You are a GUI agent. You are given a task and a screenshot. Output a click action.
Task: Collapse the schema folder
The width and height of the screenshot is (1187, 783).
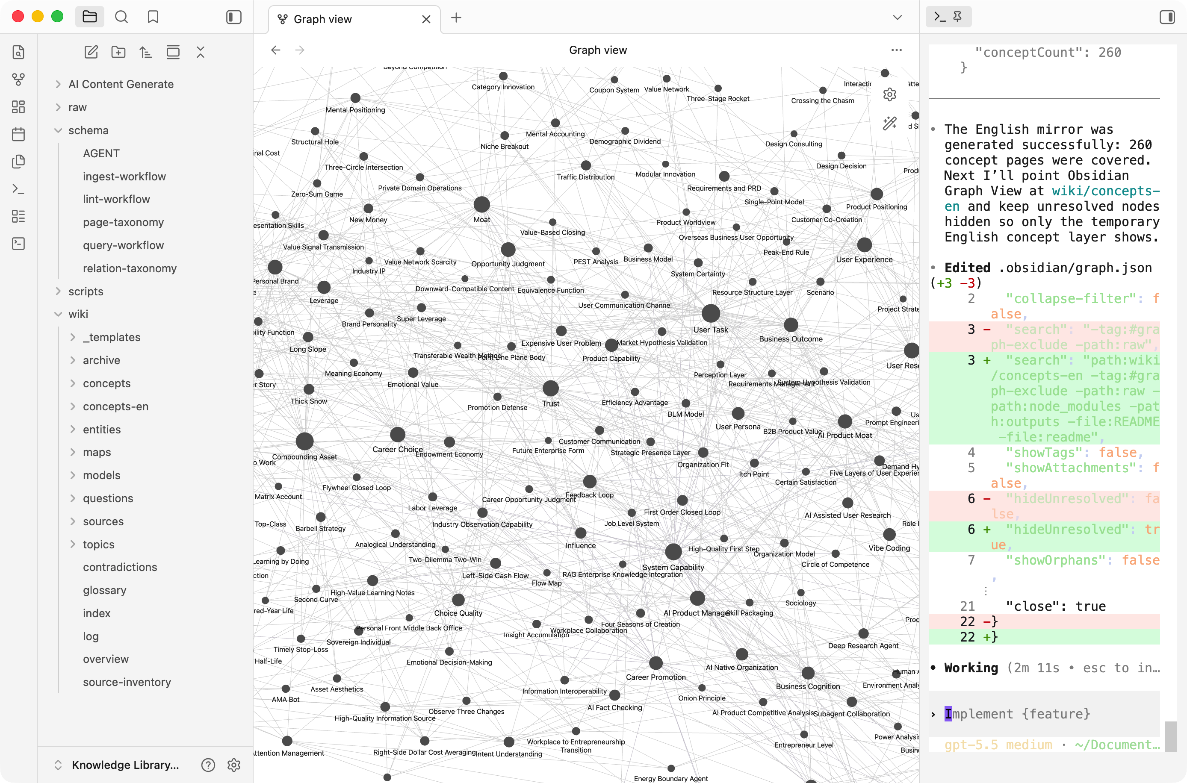point(89,130)
